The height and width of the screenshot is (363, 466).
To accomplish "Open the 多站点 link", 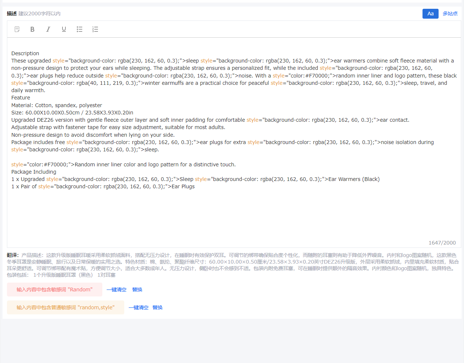I will pyautogui.click(x=450, y=14).
